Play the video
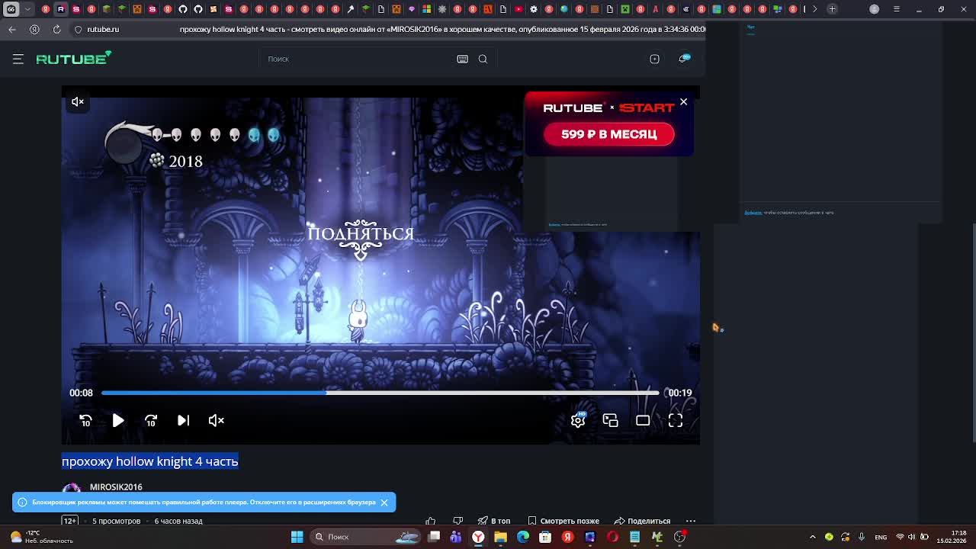This screenshot has height=549, width=976. pos(118,420)
